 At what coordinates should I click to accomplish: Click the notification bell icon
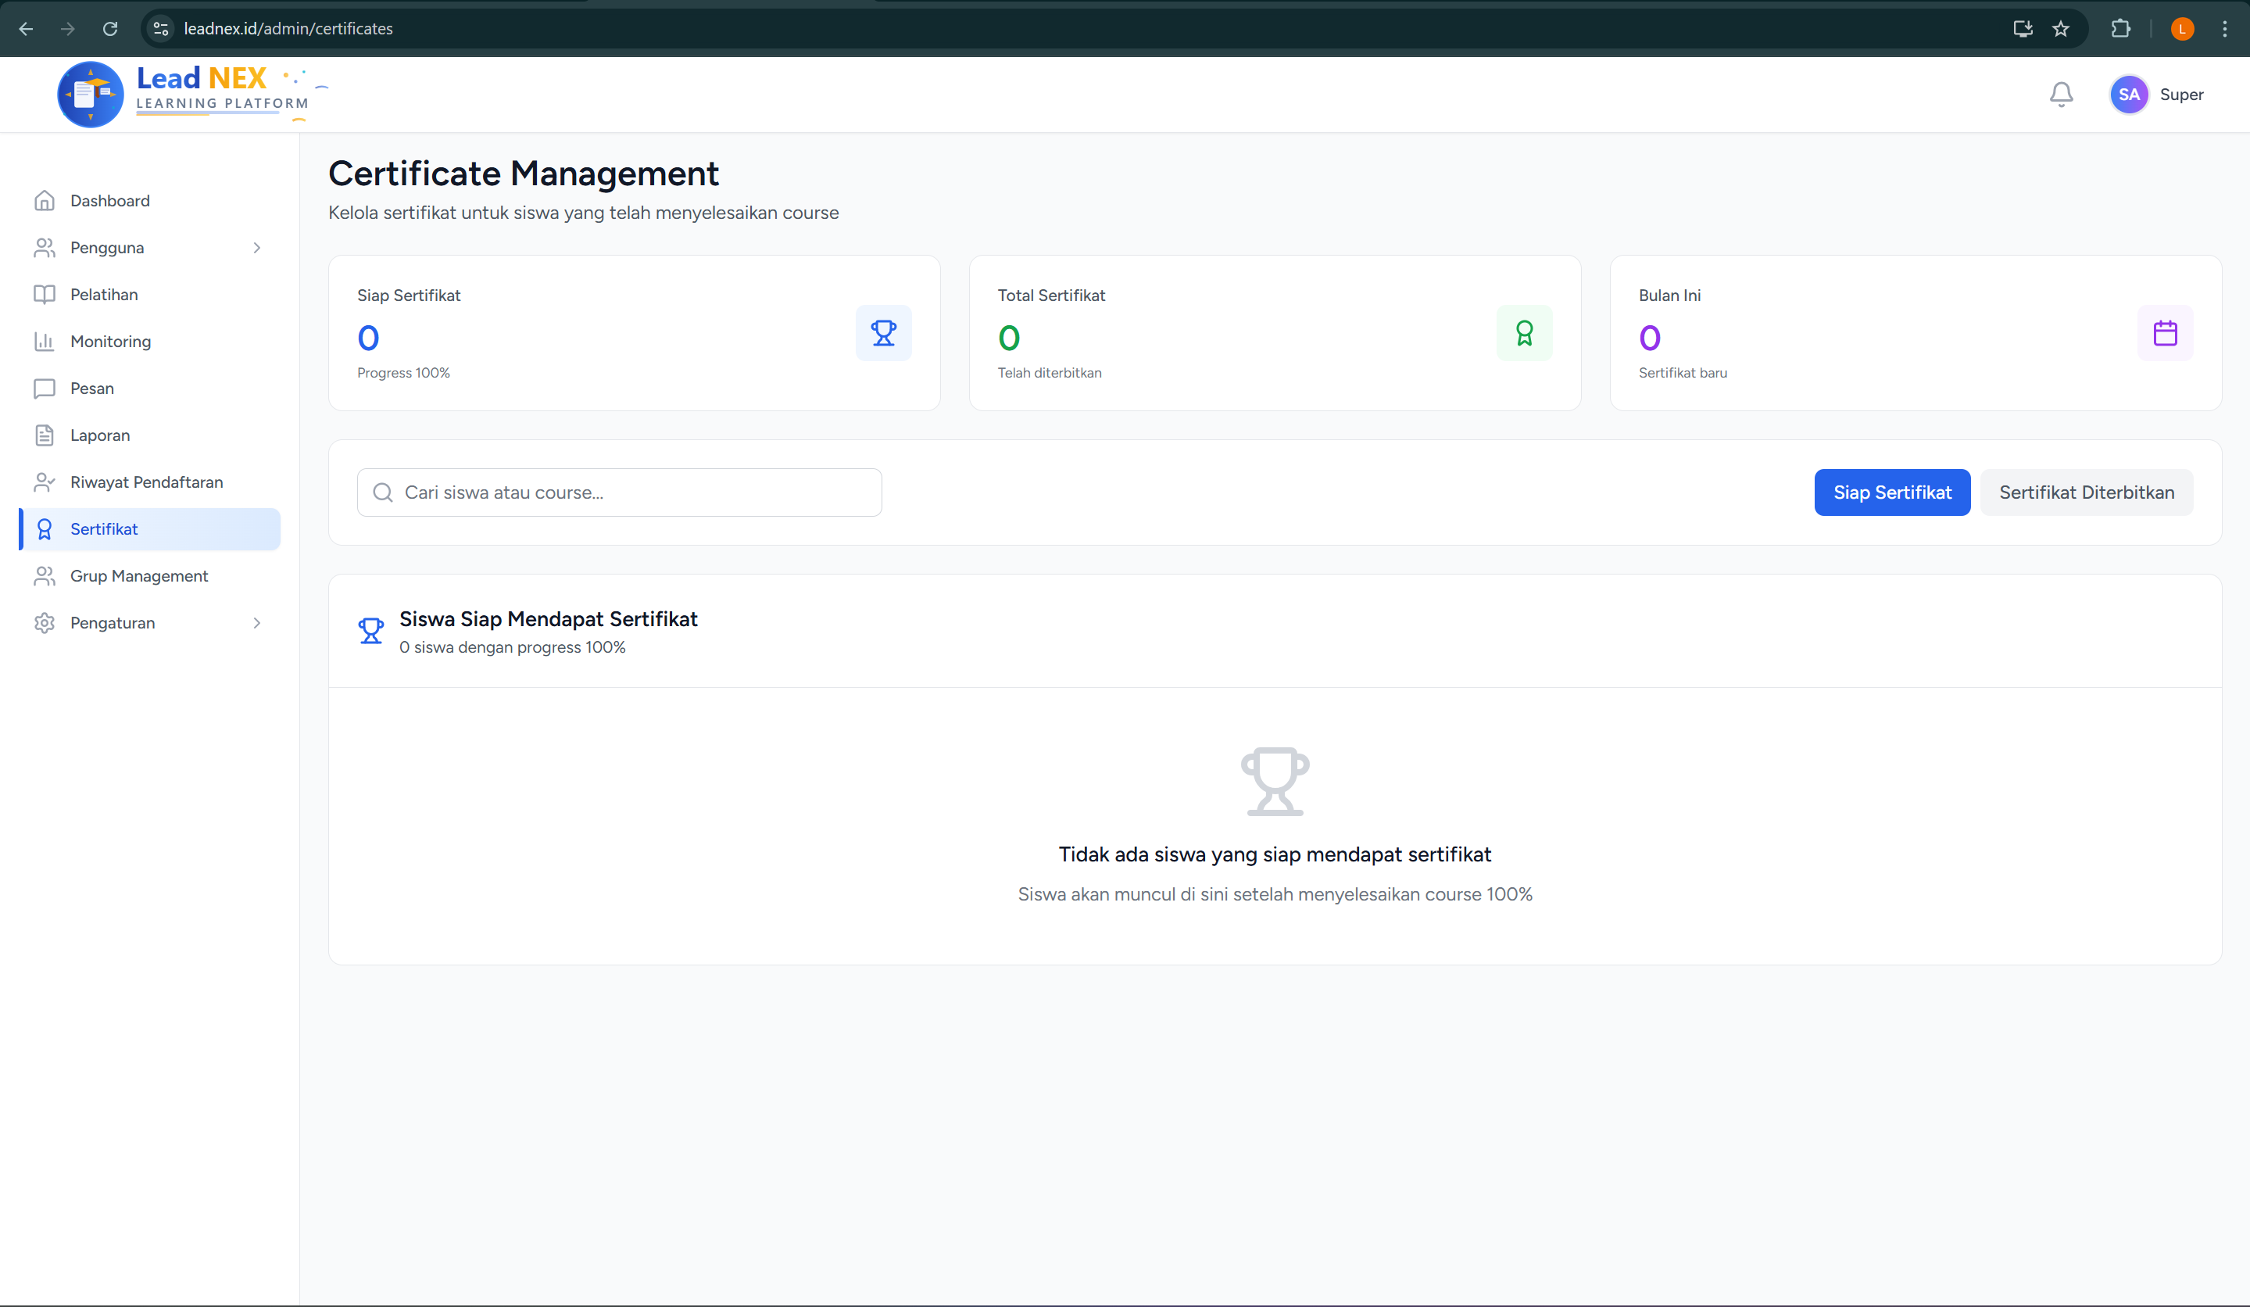(2061, 94)
